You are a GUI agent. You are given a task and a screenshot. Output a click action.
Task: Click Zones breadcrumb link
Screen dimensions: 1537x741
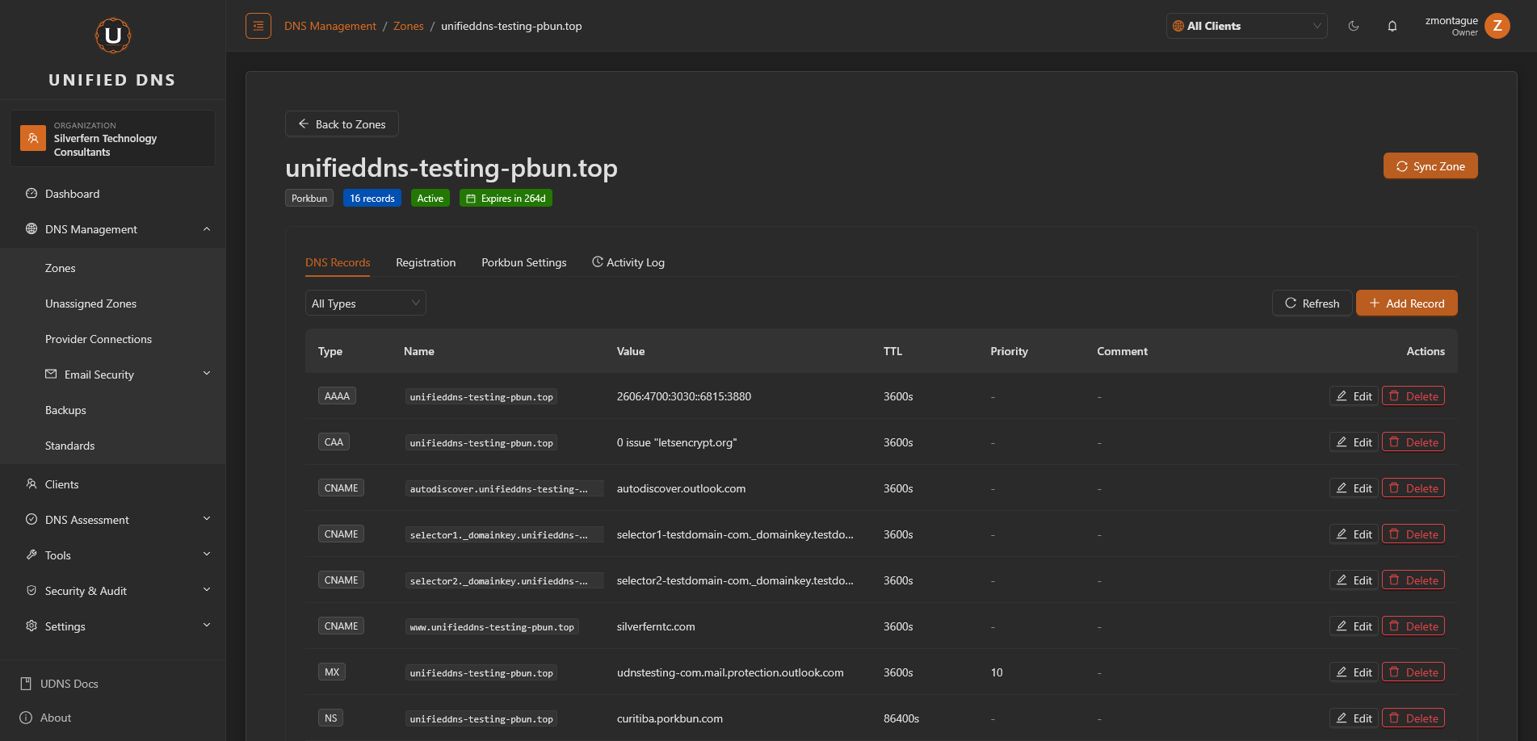[x=409, y=26]
